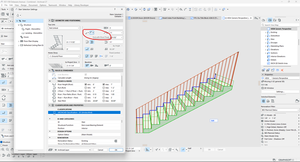This screenshot has width=300, height=162.
Task: Click the red delete X in View Map
Action: (282, 70)
